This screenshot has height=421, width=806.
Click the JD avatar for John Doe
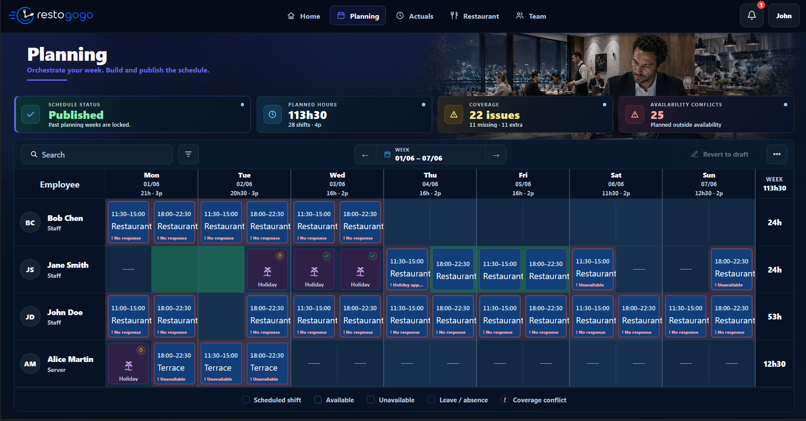[x=30, y=317]
